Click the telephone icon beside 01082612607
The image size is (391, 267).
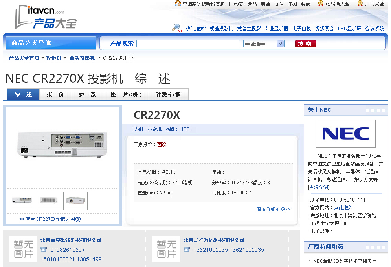pos(44,249)
